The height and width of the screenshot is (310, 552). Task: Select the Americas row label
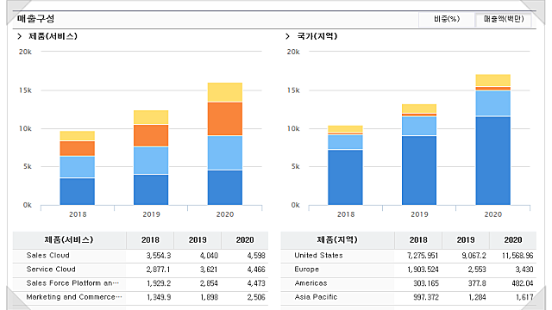[310, 283]
